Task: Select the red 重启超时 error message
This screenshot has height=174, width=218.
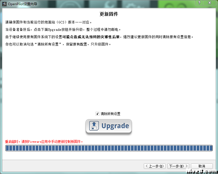Action: [44, 142]
